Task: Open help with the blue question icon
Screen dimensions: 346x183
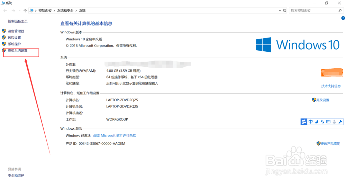Action: click(343, 18)
